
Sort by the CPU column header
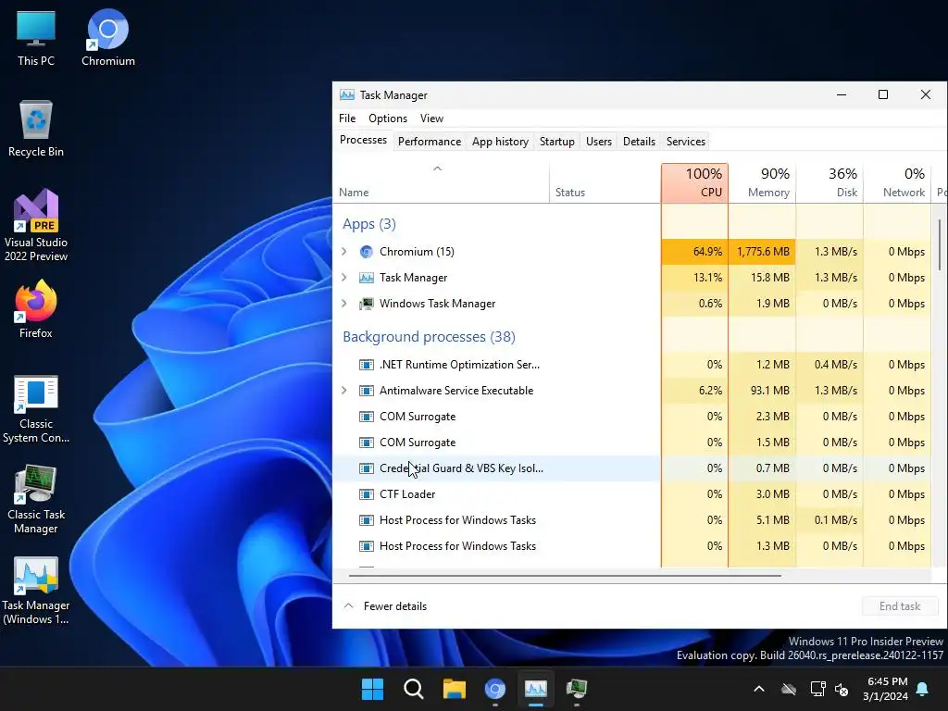pyautogui.click(x=694, y=182)
